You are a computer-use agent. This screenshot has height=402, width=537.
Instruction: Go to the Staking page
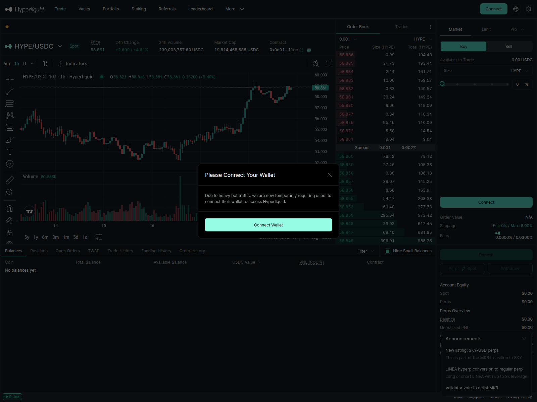pos(139,9)
